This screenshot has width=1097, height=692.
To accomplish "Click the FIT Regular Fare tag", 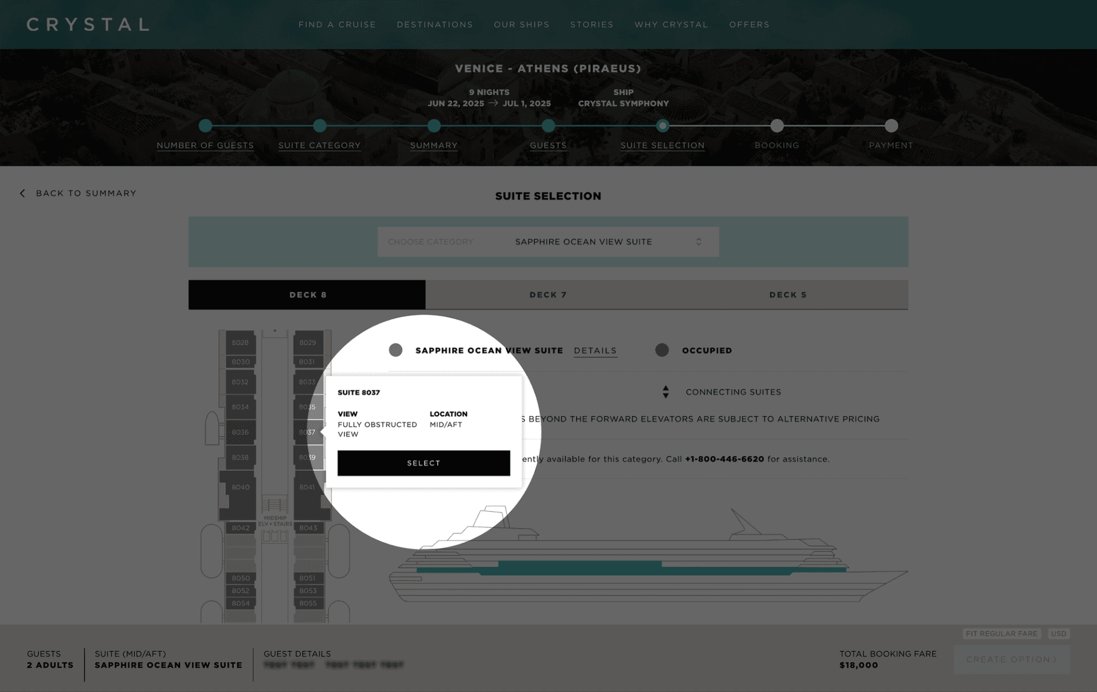I will coord(1002,634).
